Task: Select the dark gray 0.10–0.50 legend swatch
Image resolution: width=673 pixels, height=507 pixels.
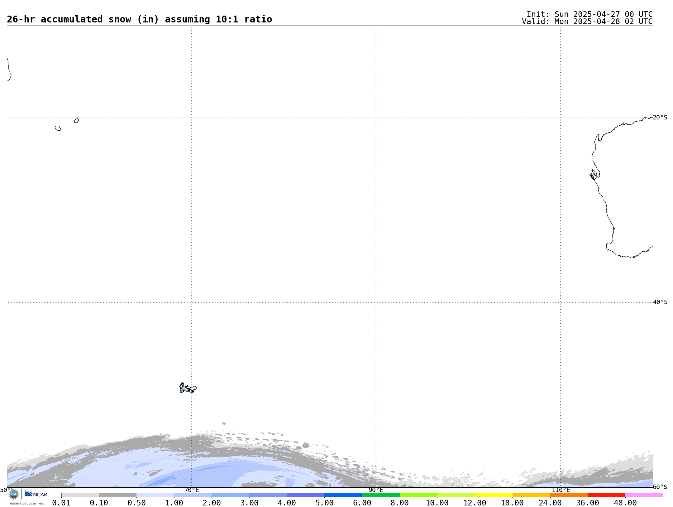Action: tap(118, 495)
